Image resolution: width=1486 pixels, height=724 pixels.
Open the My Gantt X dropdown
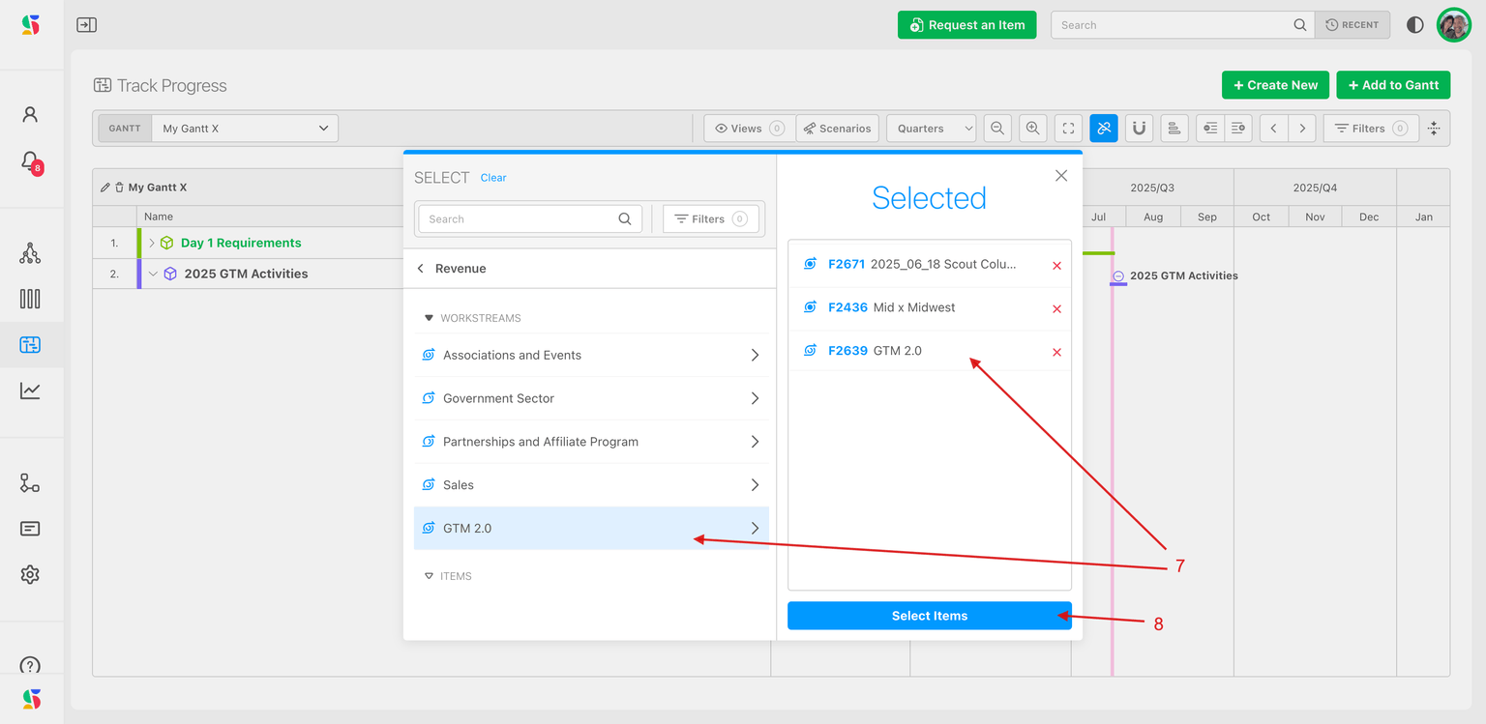(245, 129)
